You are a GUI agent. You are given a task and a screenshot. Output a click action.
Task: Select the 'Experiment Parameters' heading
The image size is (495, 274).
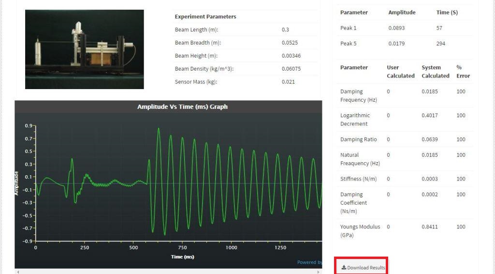click(x=205, y=16)
